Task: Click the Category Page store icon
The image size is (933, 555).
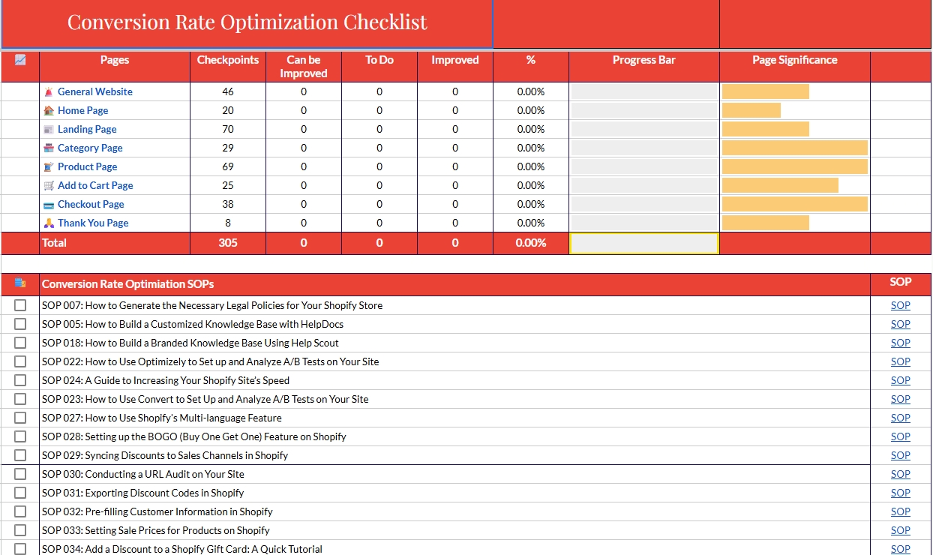Action: [x=49, y=148]
